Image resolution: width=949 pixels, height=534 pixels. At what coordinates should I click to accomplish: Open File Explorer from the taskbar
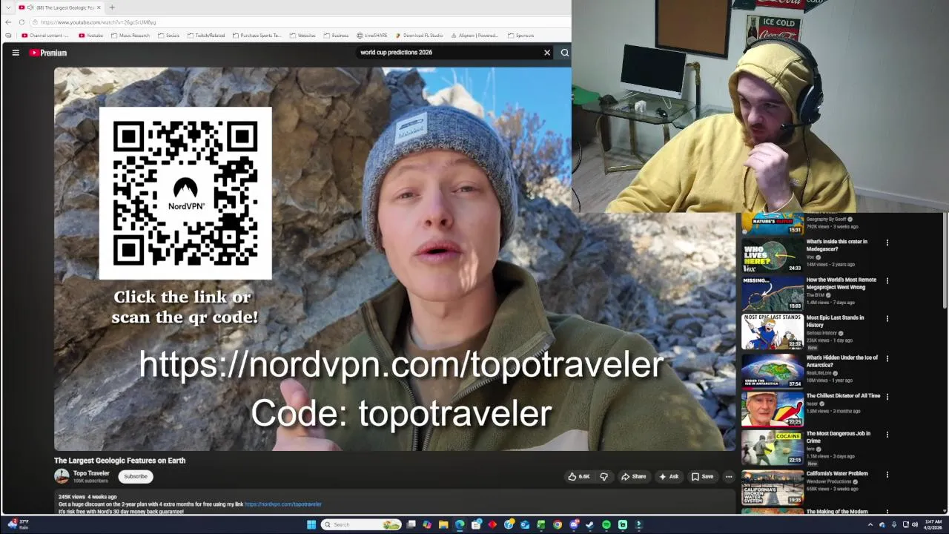443,524
